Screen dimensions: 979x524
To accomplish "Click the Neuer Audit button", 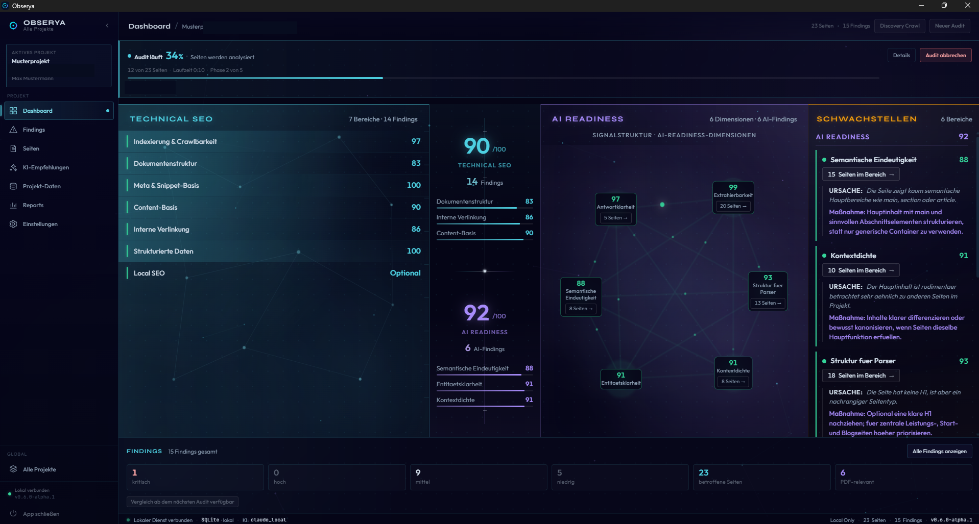I will pos(949,26).
